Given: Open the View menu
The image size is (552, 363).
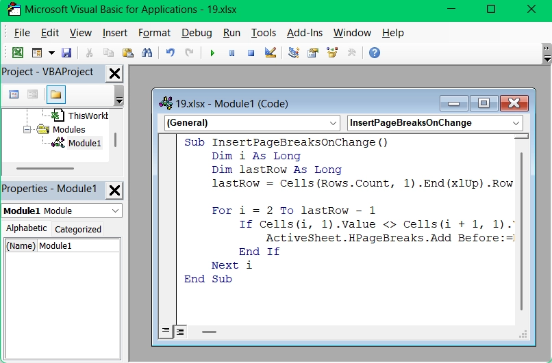Looking at the screenshot, I should pos(81,33).
